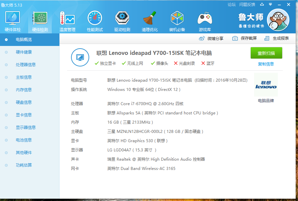Screen dimensions: 298x201
Task: Click the Lenovo brand logo
Action: coord(266,85)
